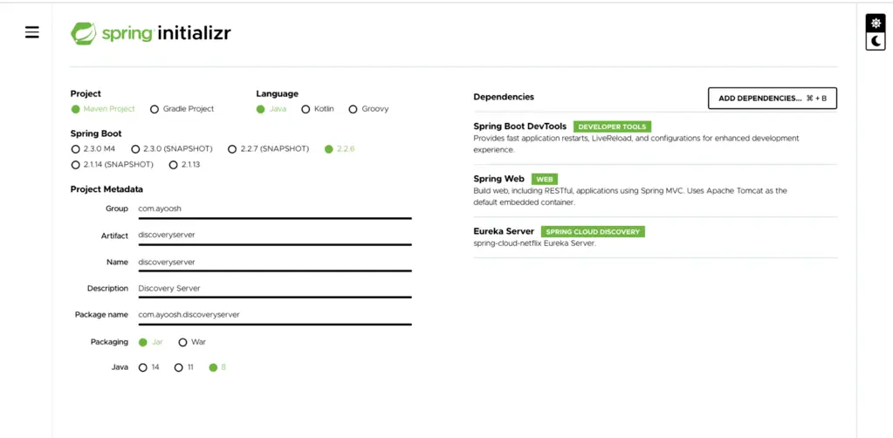
Task: Click the Dependencies heading
Action: 504,97
